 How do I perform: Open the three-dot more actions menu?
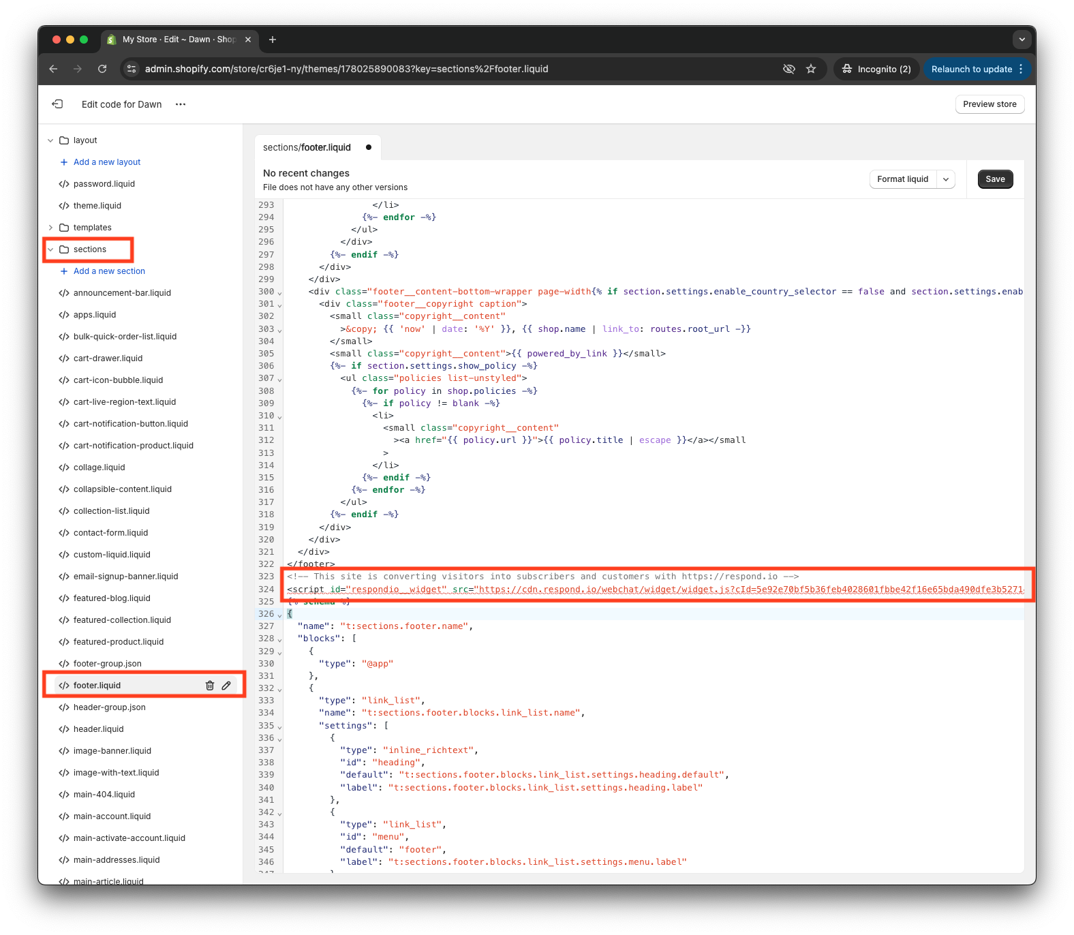pyautogui.click(x=181, y=104)
